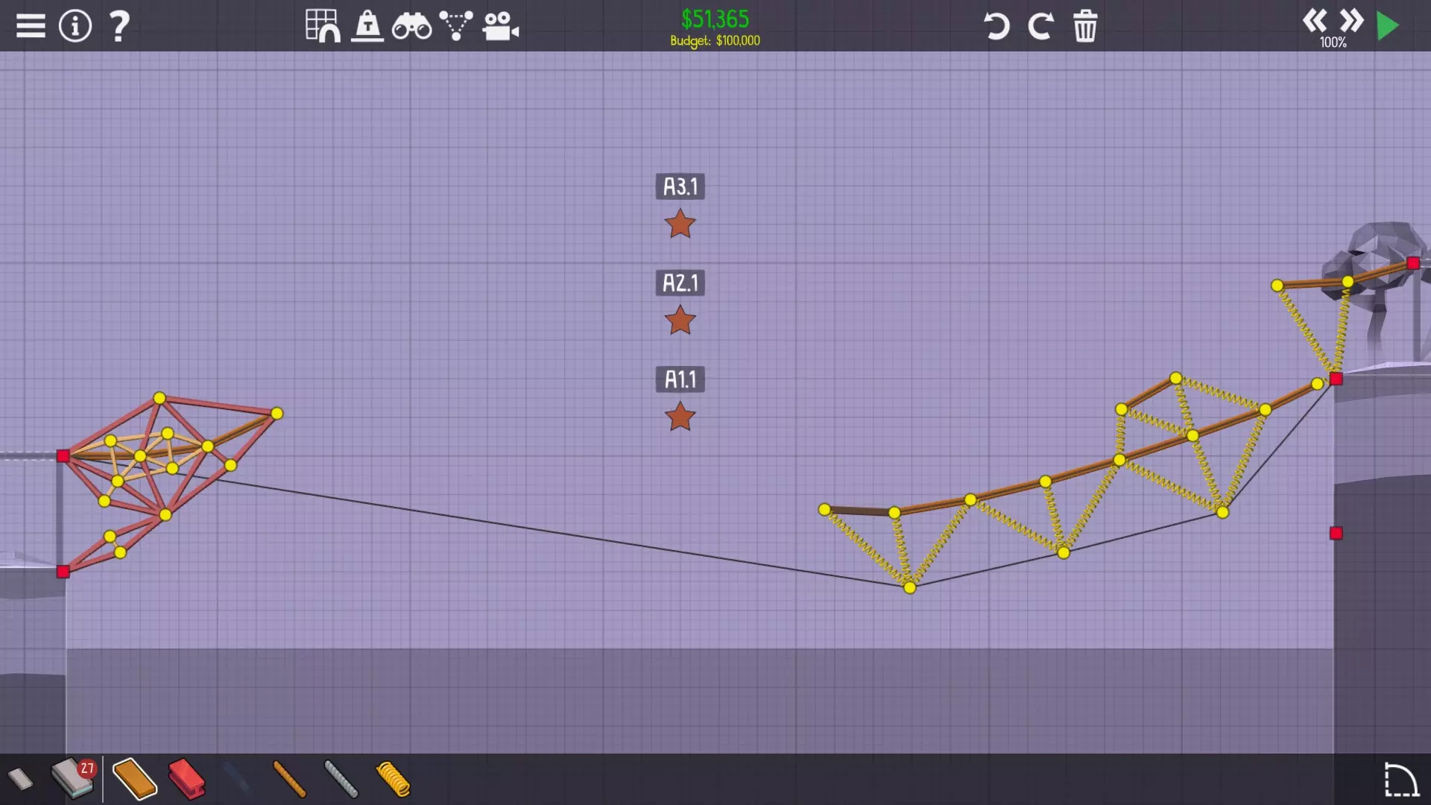Choose the wood material

click(x=134, y=780)
